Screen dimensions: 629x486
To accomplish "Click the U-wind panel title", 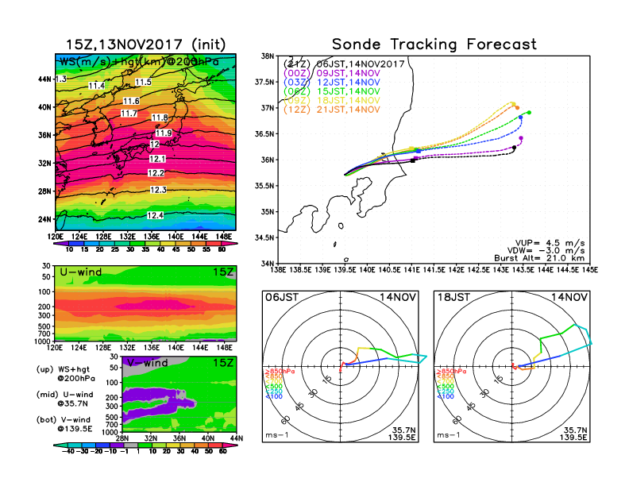I will coord(81,272).
